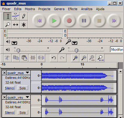Click the microphone icon beside input slider
This screenshot has height=118, width=124.
click(x=62, y=50)
